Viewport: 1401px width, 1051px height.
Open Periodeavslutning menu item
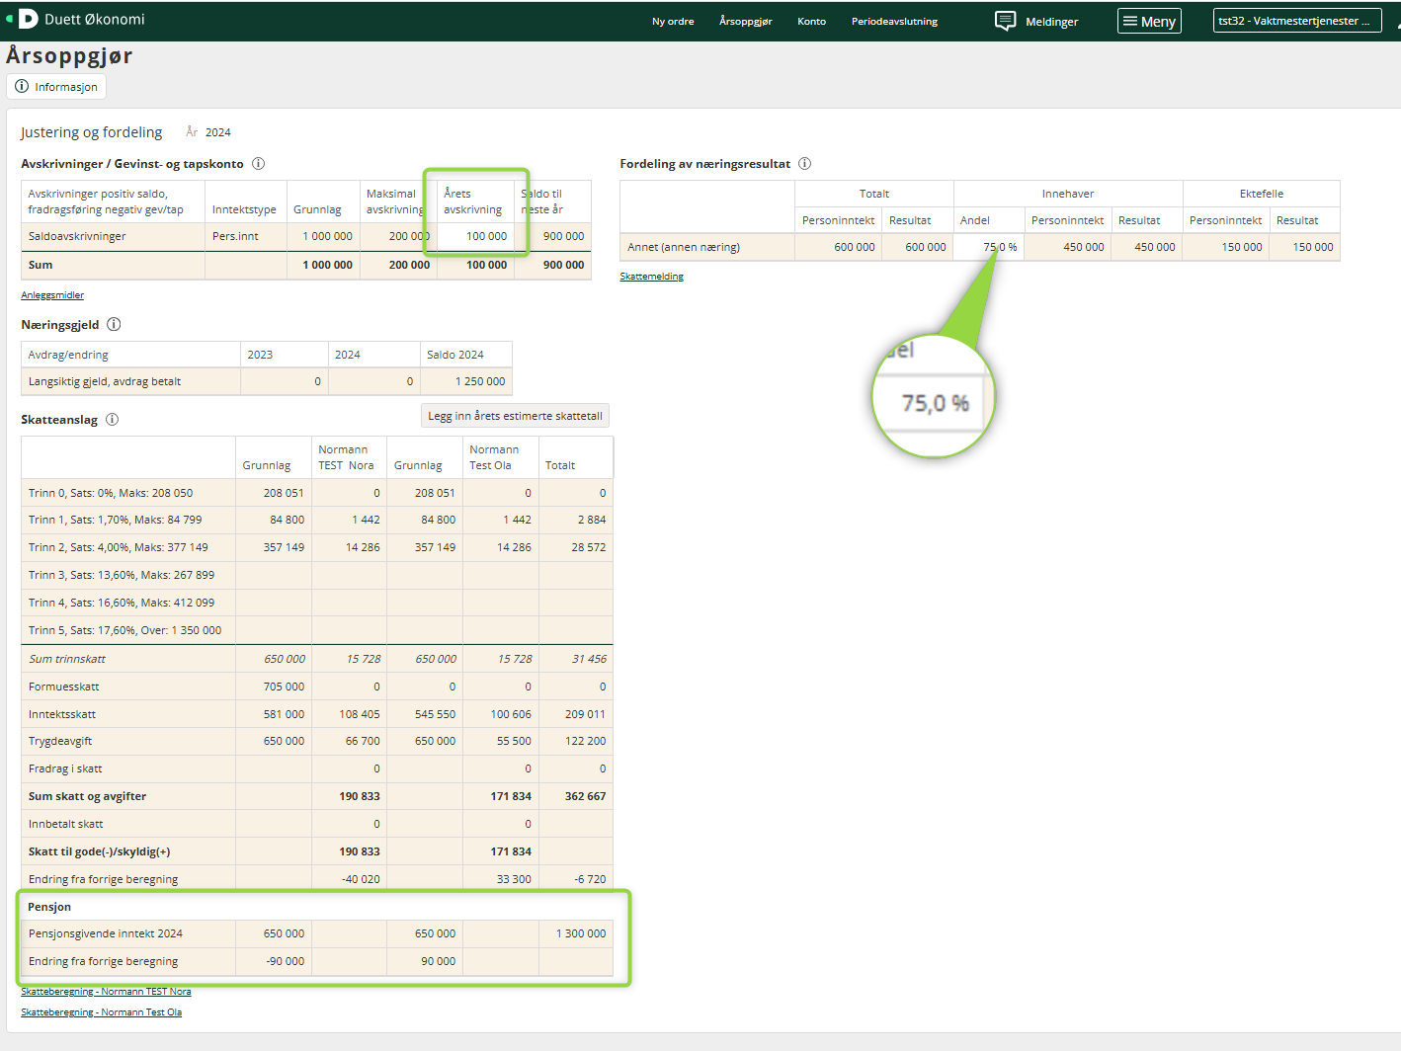click(894, 21)
